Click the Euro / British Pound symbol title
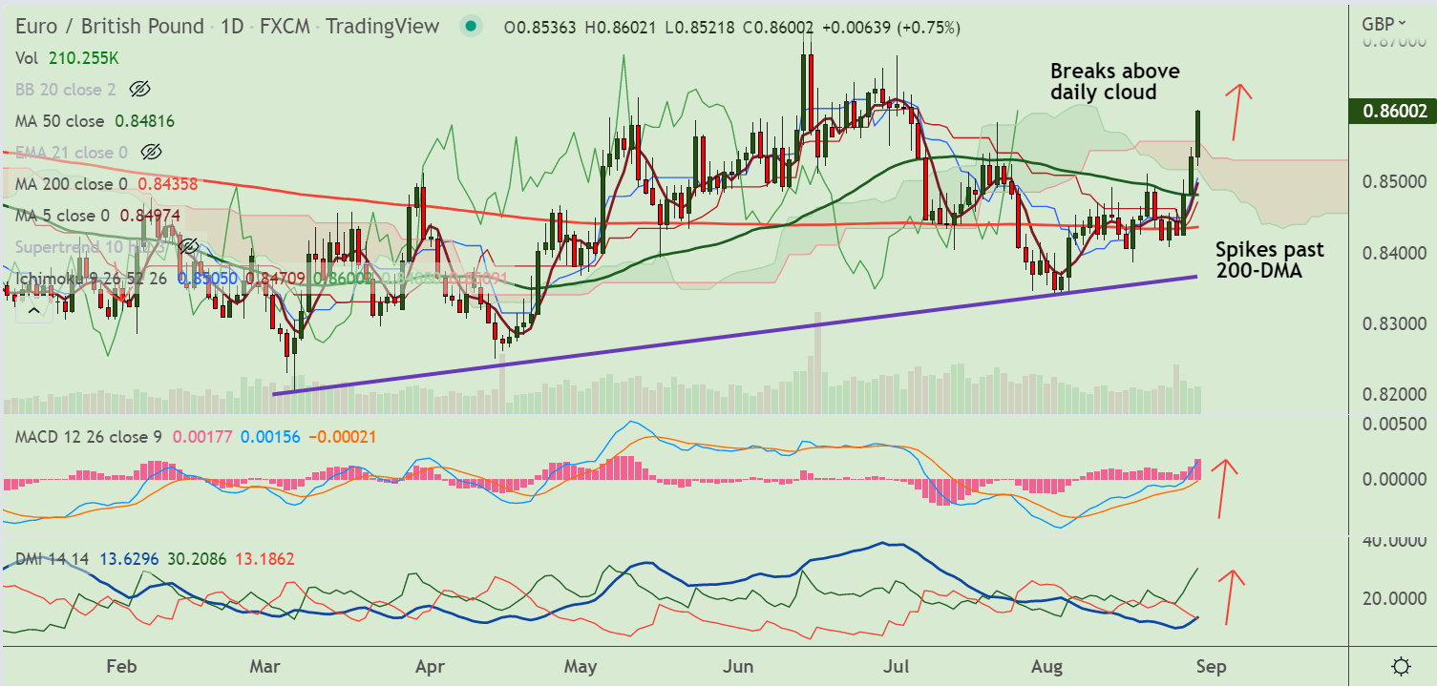1437x686 pixels. [x=109, y=27]
